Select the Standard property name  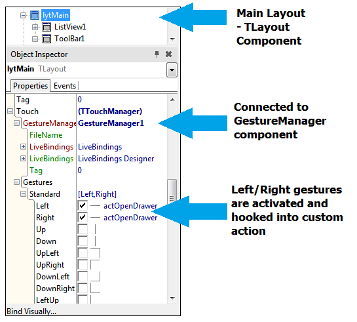coord(45,194)
